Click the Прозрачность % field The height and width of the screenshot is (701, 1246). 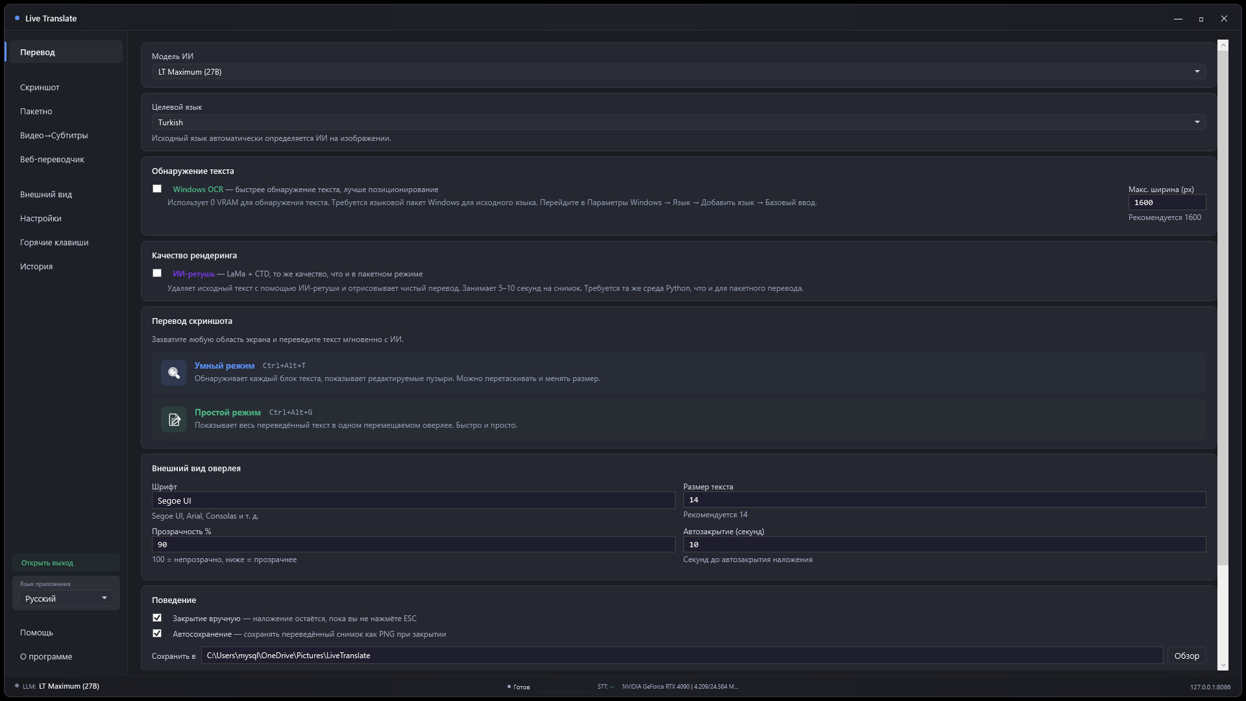[413, 545]
